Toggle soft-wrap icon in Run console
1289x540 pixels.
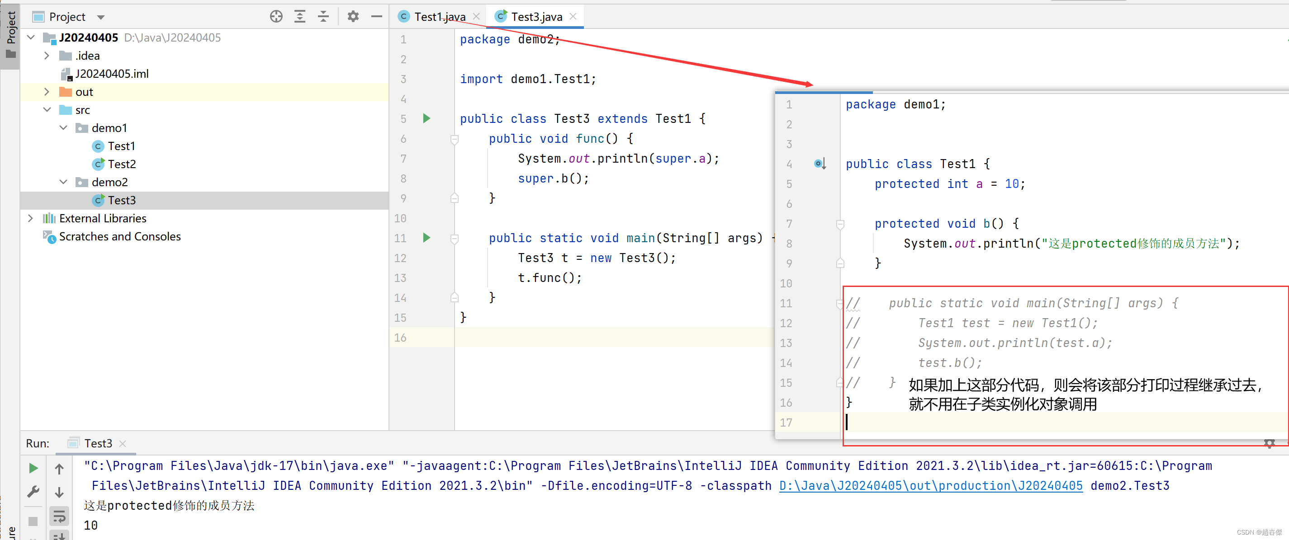[59, 516]
